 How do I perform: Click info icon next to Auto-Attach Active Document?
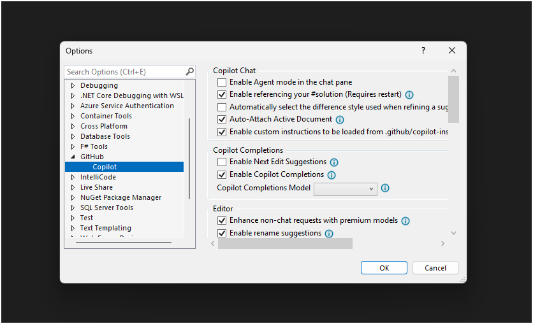[x=340, y=120]
